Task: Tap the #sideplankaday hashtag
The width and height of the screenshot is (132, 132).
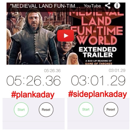Action: click(x=98, y=95)
